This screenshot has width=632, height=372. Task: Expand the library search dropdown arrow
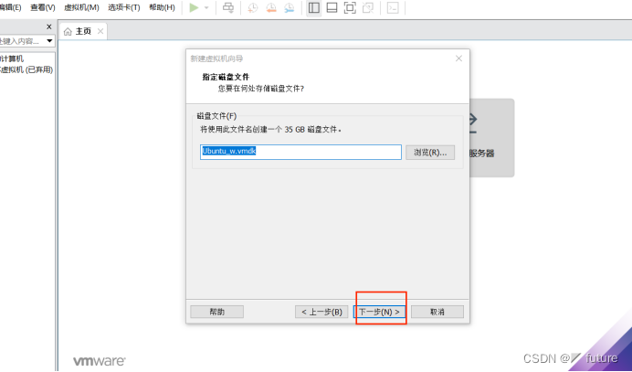49,41
